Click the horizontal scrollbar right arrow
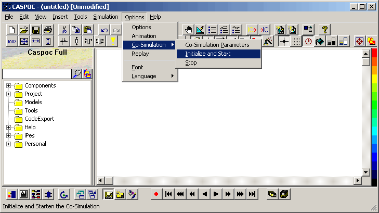Viewport: 379px width, 213px height. click(x=358, y=180)
